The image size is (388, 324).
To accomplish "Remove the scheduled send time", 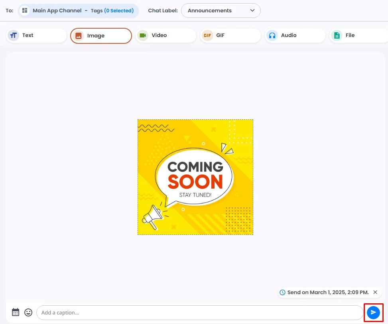I will tap(375, 292).
